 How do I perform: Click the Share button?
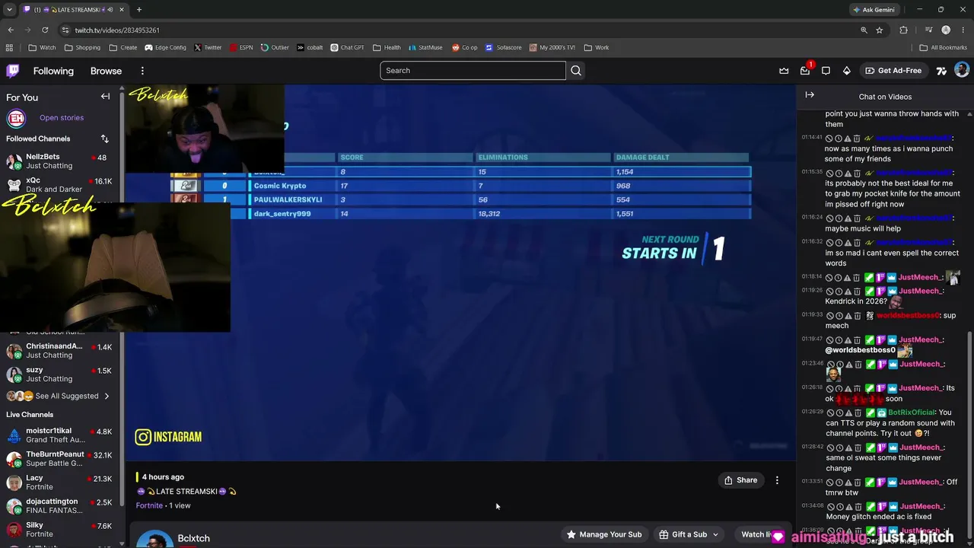(740, 480)
